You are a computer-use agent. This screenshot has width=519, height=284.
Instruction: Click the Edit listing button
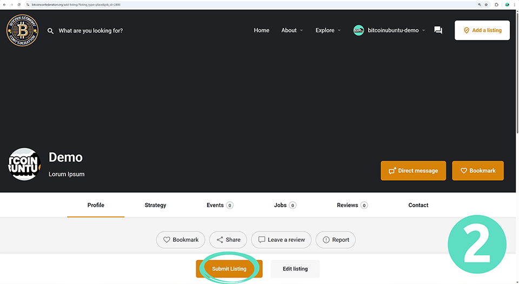tap(295, 269)
